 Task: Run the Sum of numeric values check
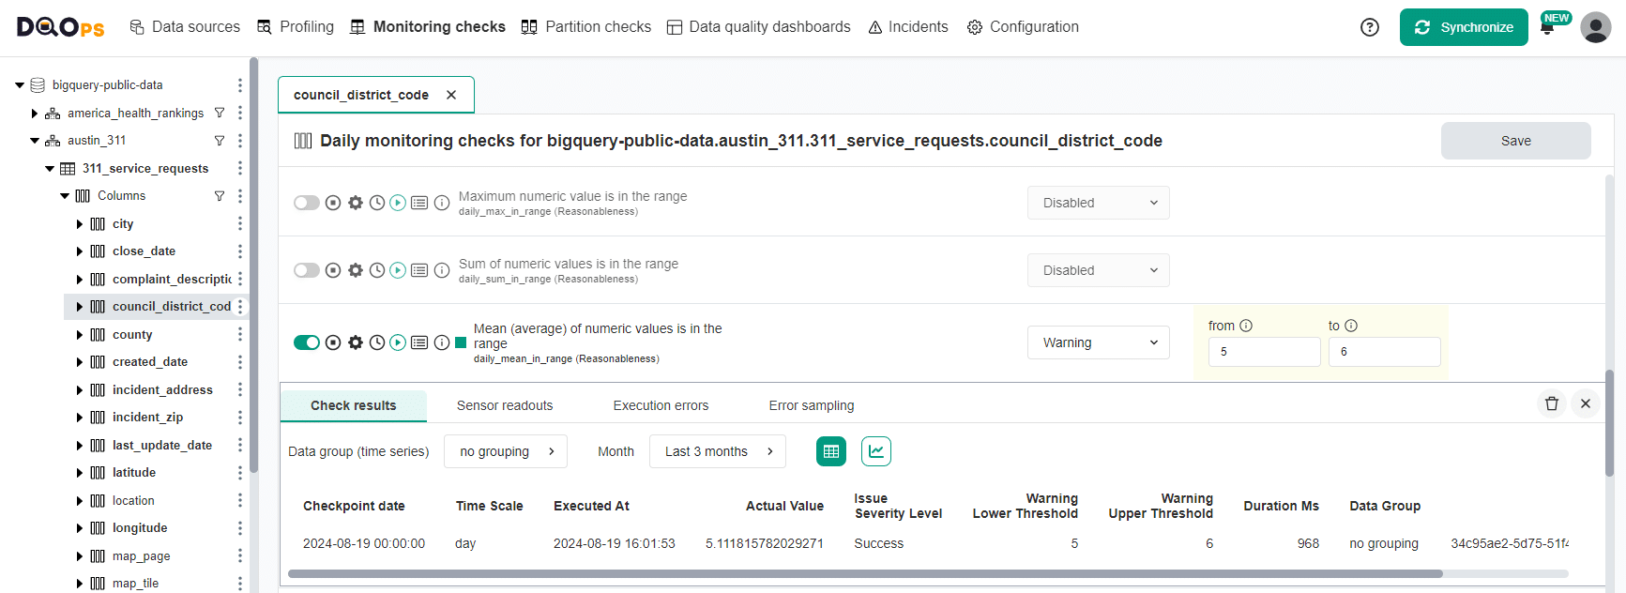[x=398, y=270]
